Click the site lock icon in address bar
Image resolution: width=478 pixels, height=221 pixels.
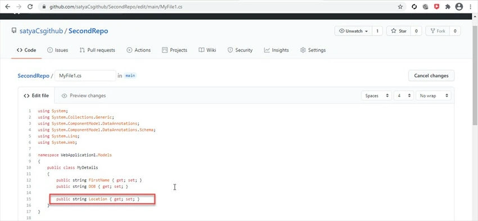tap(44, 7)
